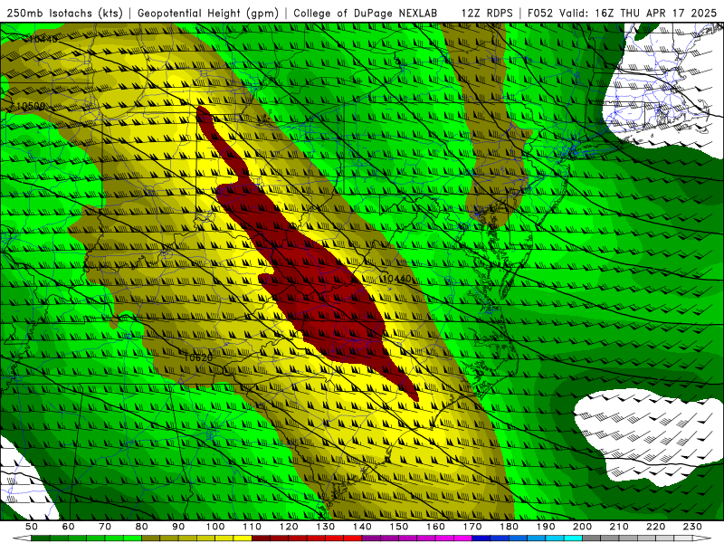Click the '110' value on the color scale
This screenshot has width=724, height=543.
252,527
